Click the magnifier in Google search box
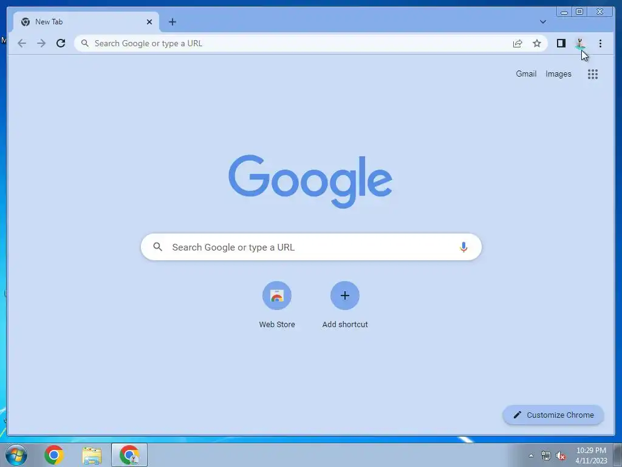 (x=157, y=247)
